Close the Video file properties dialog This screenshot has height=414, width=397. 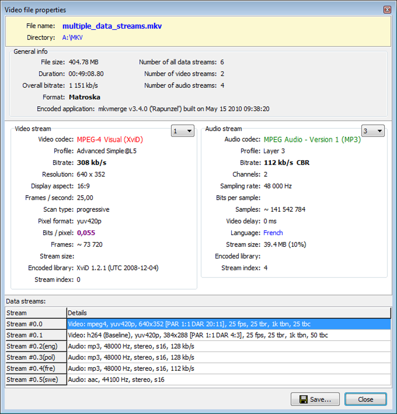[387, 10]
